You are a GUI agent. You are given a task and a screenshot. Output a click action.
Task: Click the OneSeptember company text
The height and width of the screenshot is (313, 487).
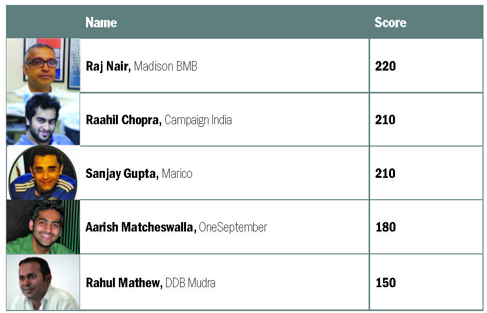click(233, 227)
